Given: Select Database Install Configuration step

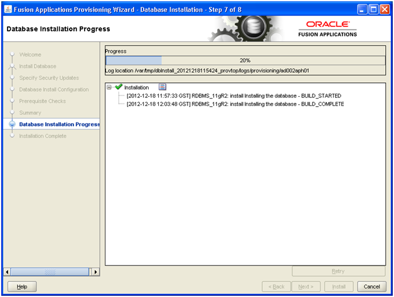Looking at the screenshot, I should (54, 89).
